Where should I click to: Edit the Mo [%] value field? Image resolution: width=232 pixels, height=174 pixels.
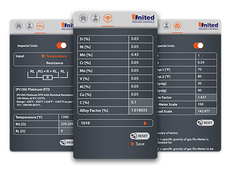pos(141,70)
